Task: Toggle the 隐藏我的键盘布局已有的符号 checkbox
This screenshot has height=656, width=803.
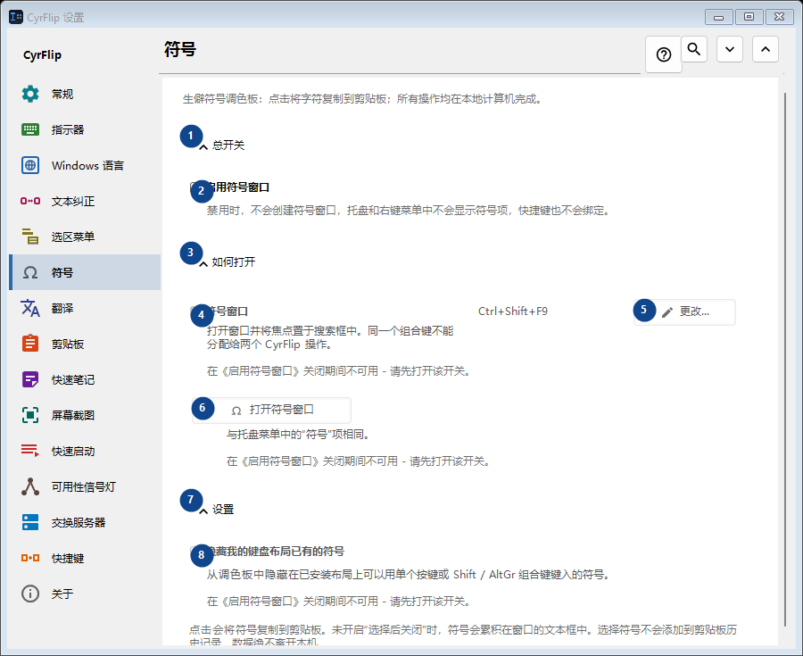Action: (x=195, y=552)
